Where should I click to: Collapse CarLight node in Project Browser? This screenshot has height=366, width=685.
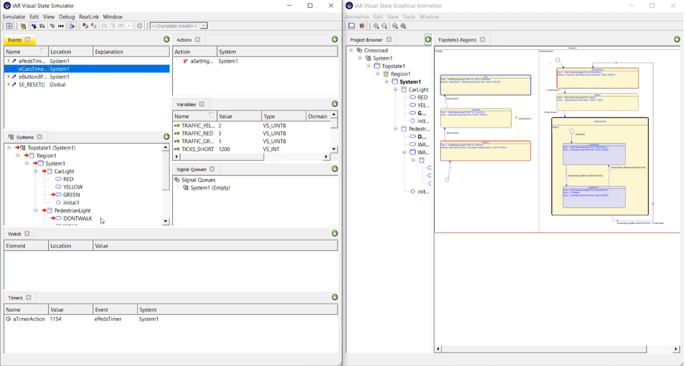point(396,90)
